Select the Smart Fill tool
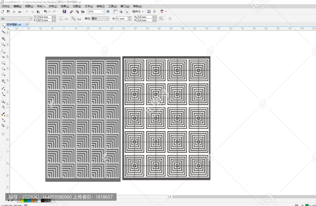The height and width of the screenshot is (206, 316). point(3,125)
